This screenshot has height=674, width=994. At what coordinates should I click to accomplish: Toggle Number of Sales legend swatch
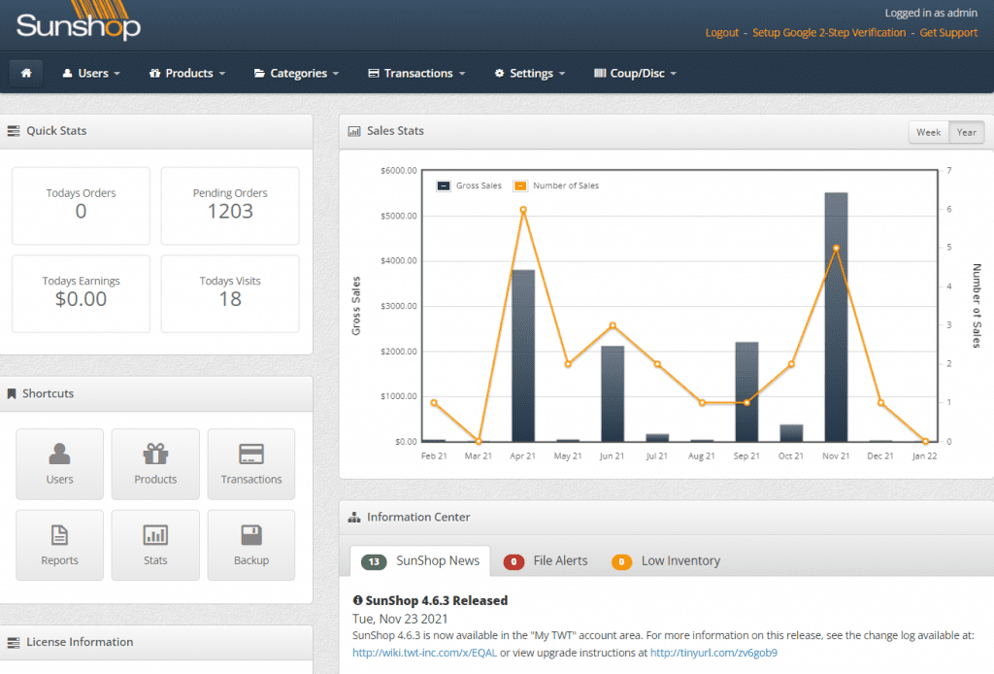coord(520,185)
